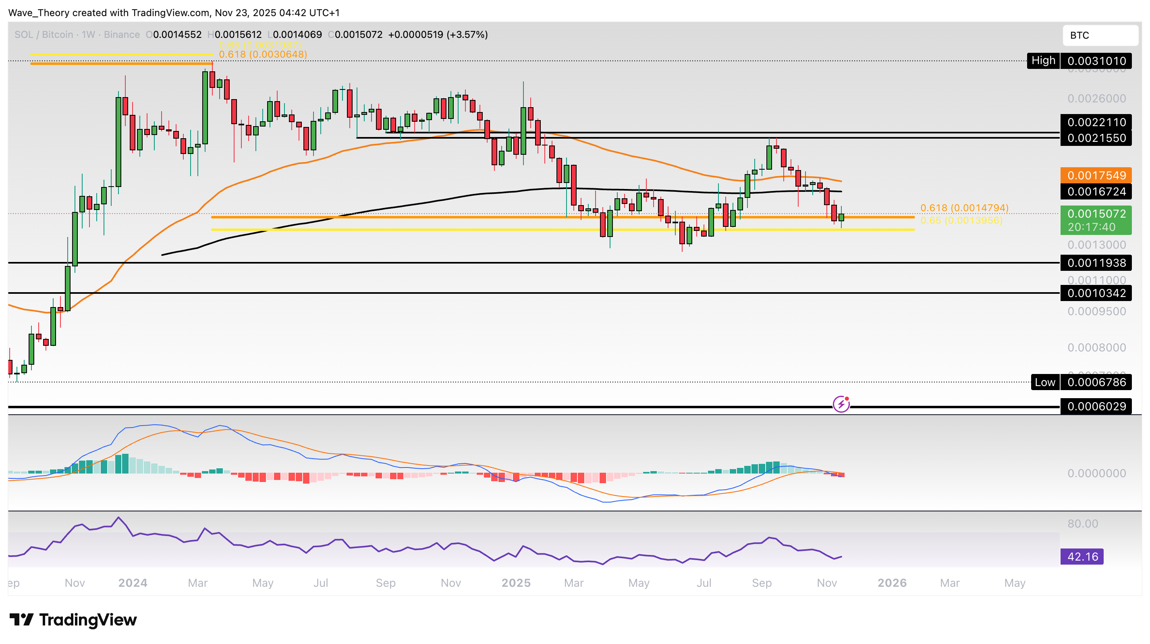Click the 2025 label on the time axis
Image resolution: width=1150 pixels, height=644 pixels.
pos(517,583)
